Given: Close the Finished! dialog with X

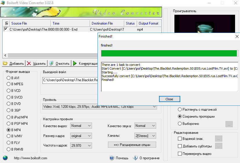Looking at the screenshot, I should click(x=237, y=36).
